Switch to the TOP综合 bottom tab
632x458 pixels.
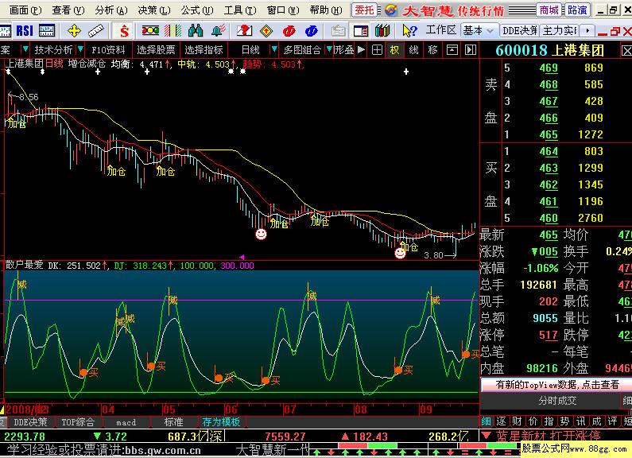[x=78, y=422]
